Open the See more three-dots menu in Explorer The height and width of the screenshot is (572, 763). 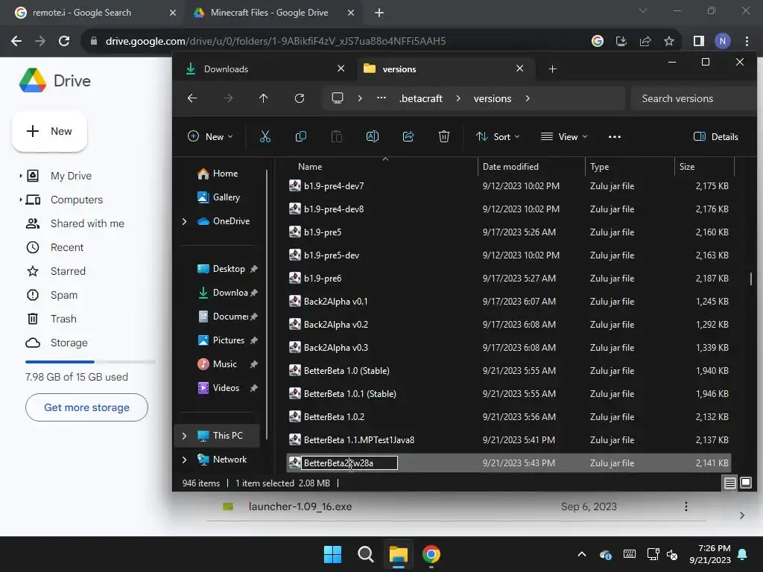615,137
